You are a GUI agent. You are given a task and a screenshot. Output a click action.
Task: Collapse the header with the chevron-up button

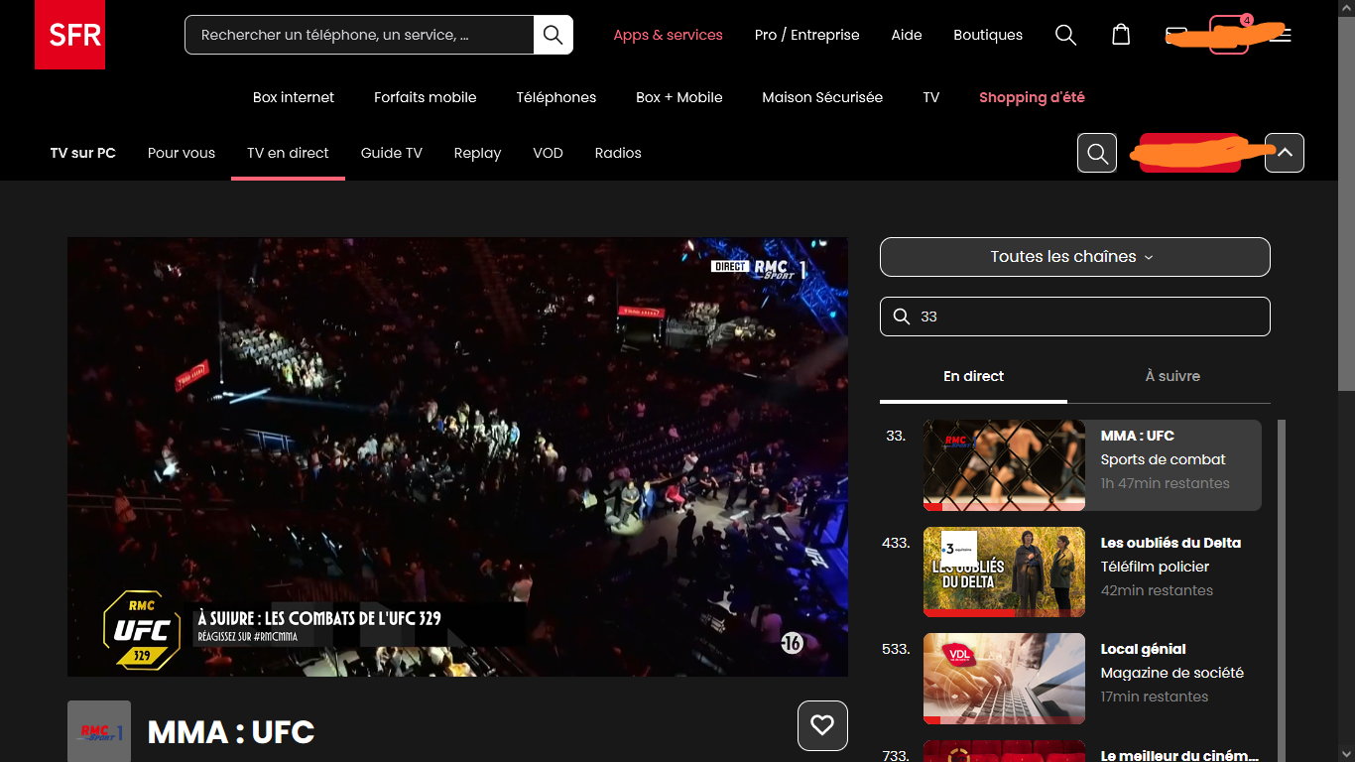pos(1285,153)
